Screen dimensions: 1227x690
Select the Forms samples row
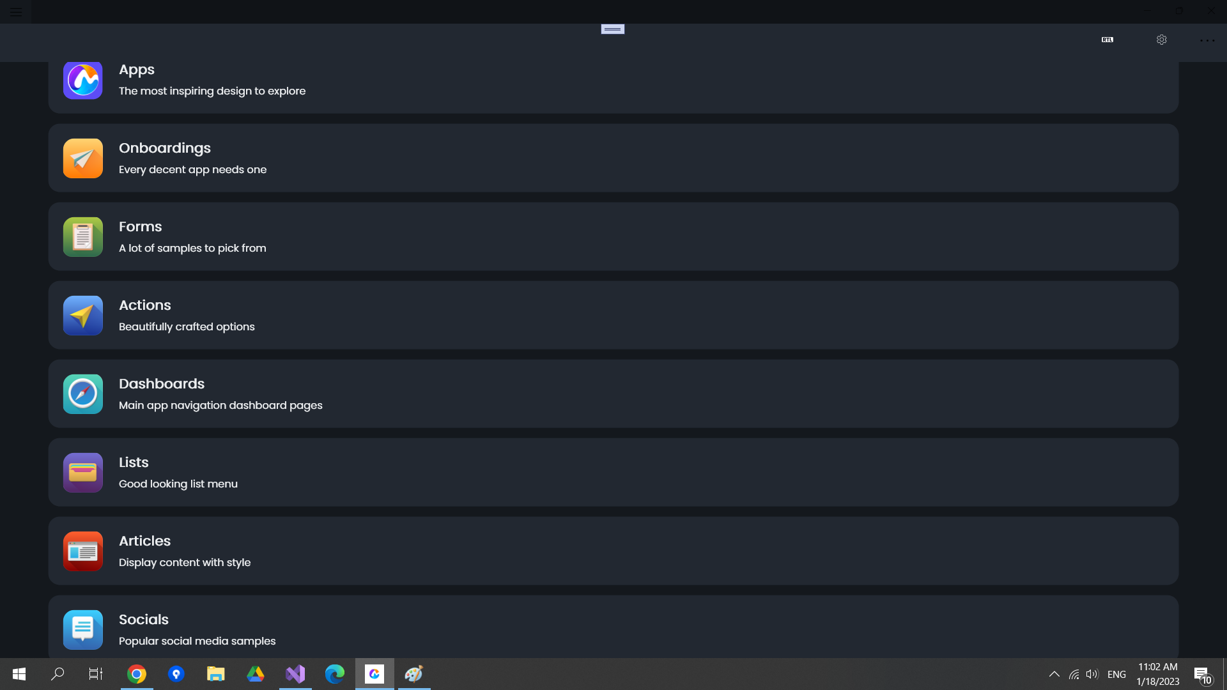click(612, 236)
